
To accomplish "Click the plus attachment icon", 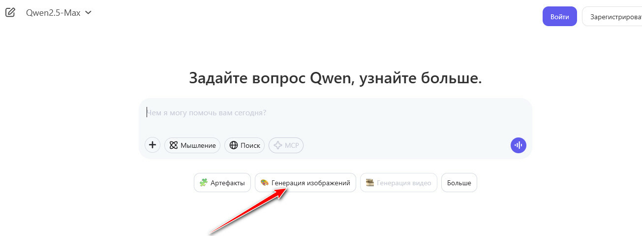I will click(x=153, y=145).
